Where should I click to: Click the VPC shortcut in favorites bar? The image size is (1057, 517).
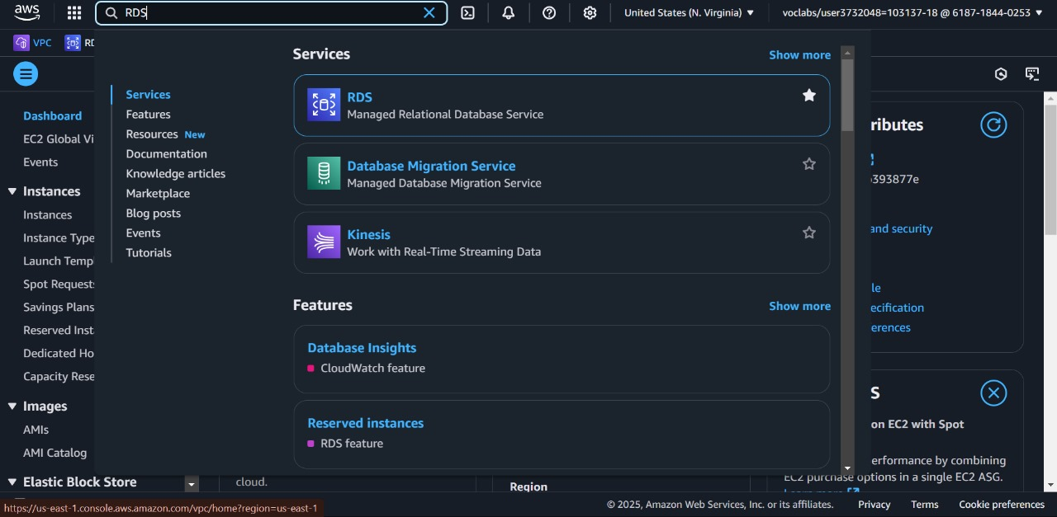33,43
